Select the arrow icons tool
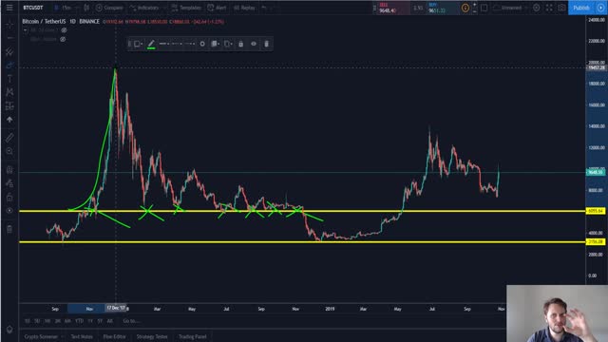Screen dimensions: 608x342 click(9, 120)
